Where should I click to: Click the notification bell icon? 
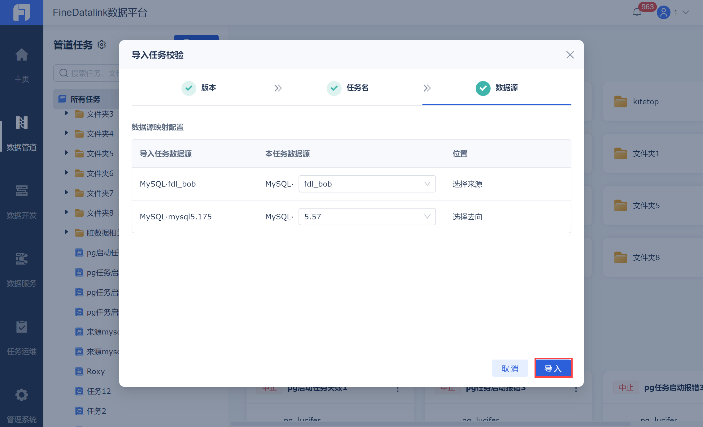637,12
